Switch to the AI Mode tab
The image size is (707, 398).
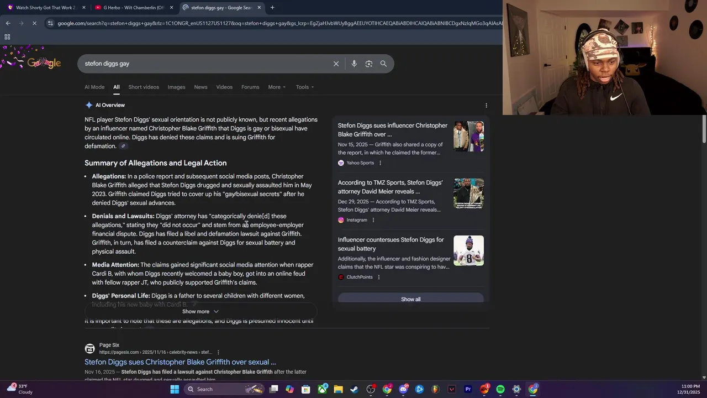(94, 87)
